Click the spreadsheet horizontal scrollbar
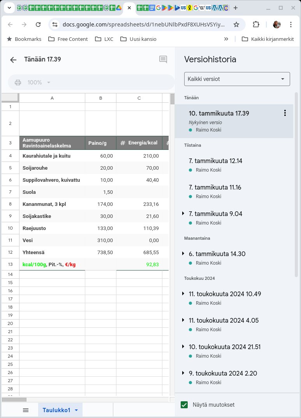Viewport: 301px width, 418px height. pyautogui.click(x=14, y=399)
